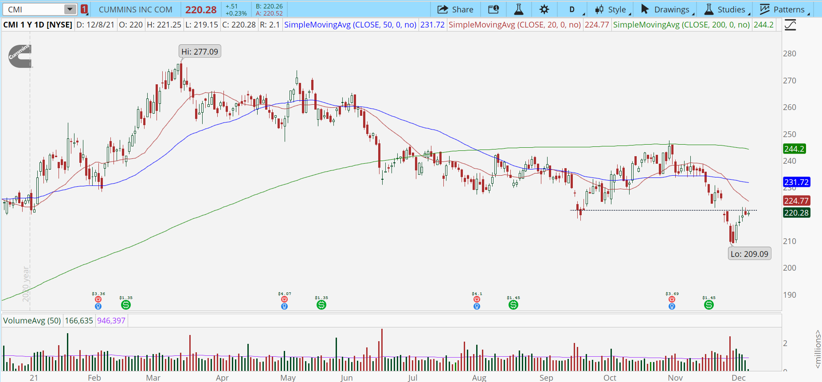Viewport: 822px width, 382px height.
Task: Open the info card icon beside Share
Action: tap(493, 9)
